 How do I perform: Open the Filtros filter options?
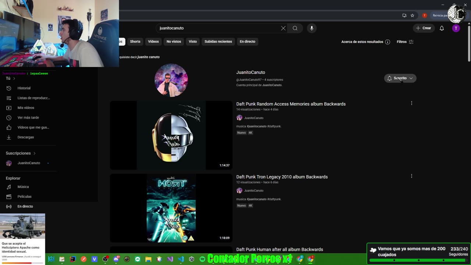click(x=405, y=42)
